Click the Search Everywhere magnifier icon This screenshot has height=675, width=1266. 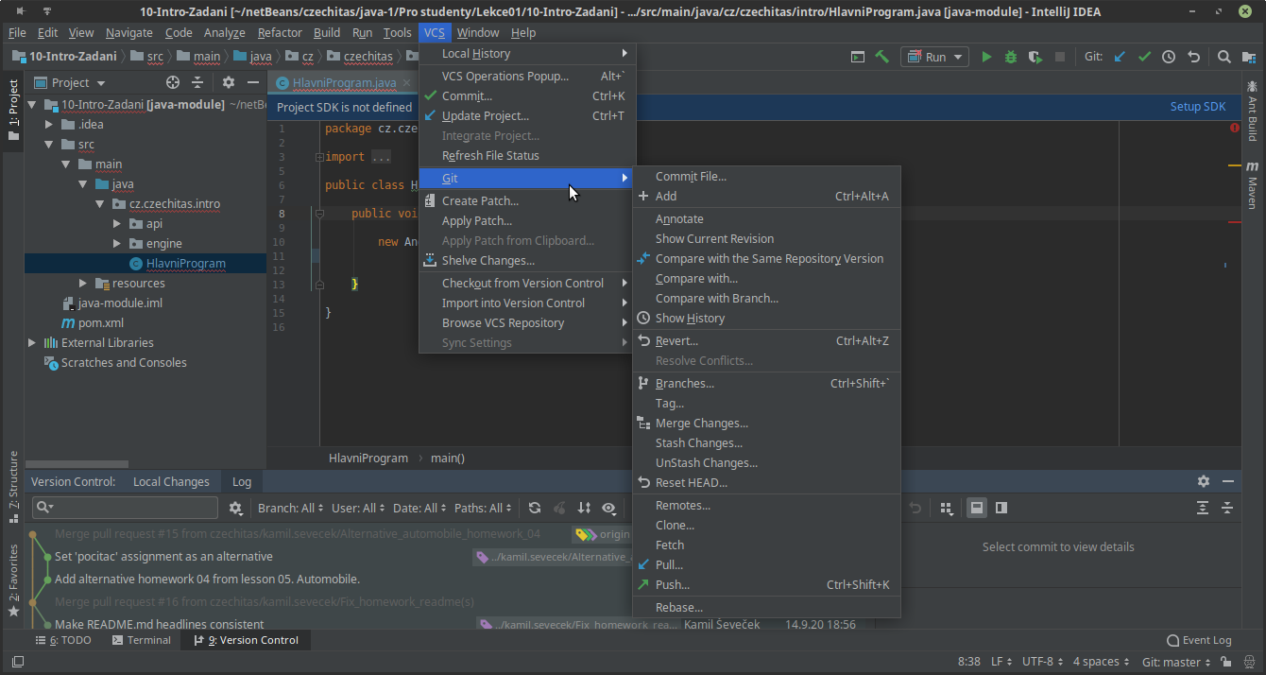[x=1223, y=57]
